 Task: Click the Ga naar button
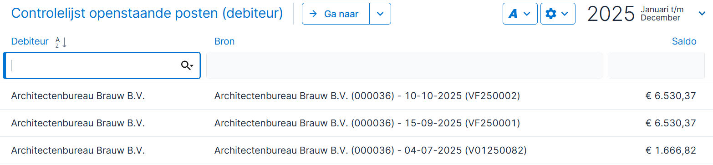click(336, 14)
